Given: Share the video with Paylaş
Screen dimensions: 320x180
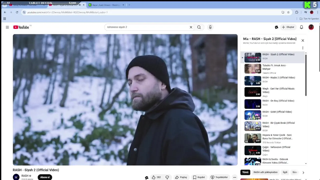Looking at the screenshot, I should (x=181, y=177).
